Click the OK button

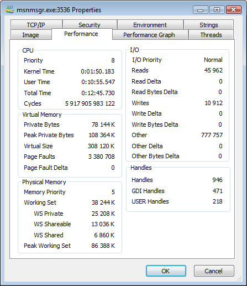click(x=166, y=271)
